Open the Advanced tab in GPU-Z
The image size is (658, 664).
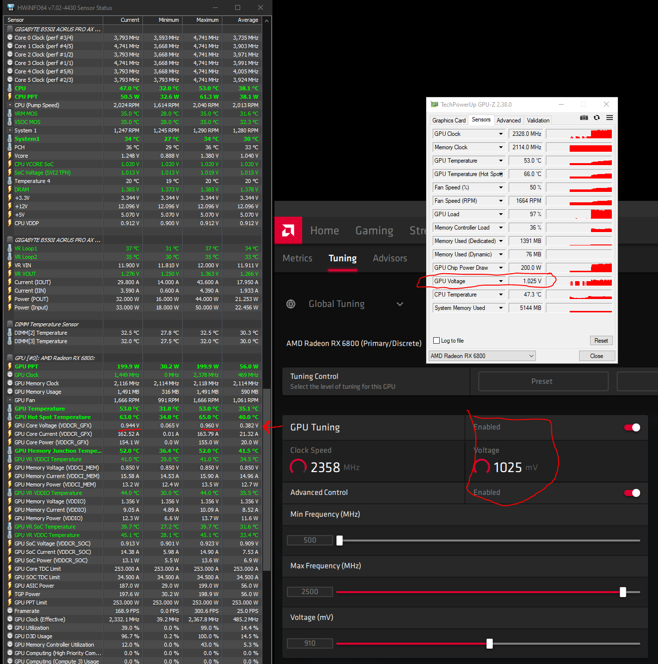[x=509, y=121]
